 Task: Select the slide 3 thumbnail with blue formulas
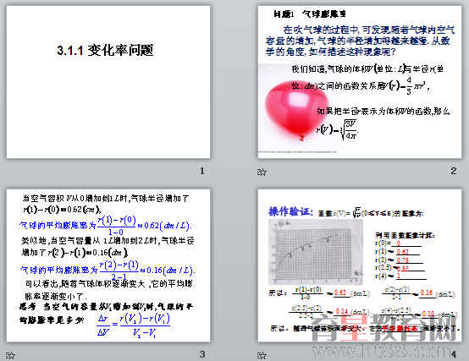108,265
